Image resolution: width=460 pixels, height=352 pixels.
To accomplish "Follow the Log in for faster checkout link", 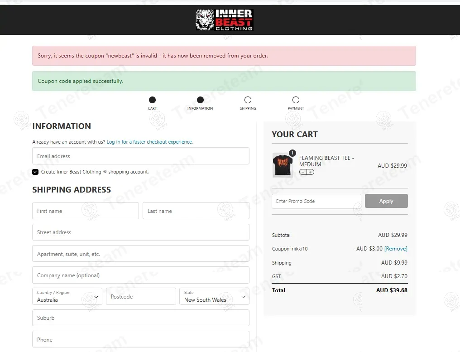I will click(149, 142).
